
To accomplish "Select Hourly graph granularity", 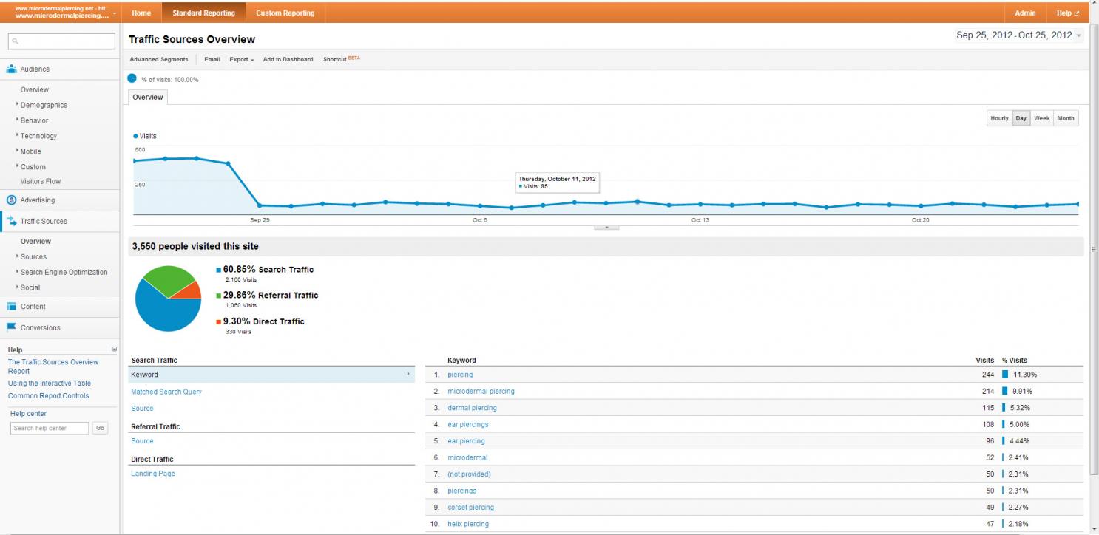I will coord(999,118).
